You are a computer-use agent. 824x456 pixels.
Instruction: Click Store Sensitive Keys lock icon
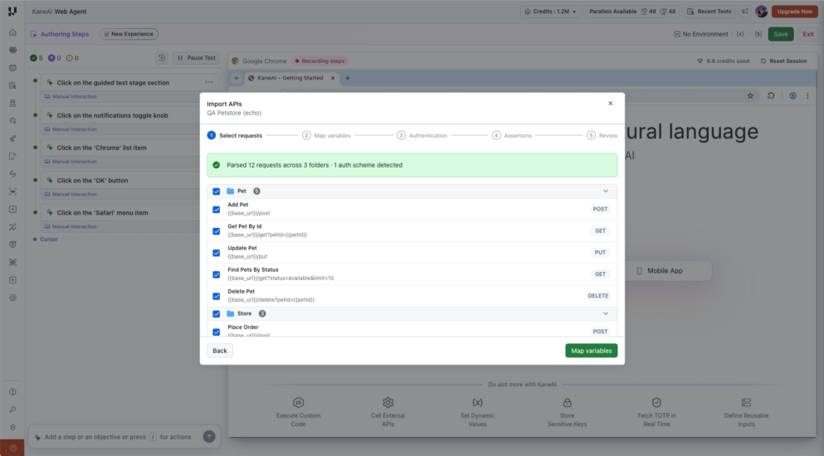(567, 402)
